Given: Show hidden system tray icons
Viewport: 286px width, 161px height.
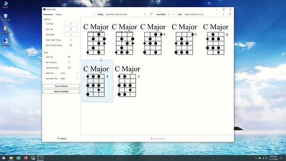Looking at the screenshot, I should pos(256,158).
